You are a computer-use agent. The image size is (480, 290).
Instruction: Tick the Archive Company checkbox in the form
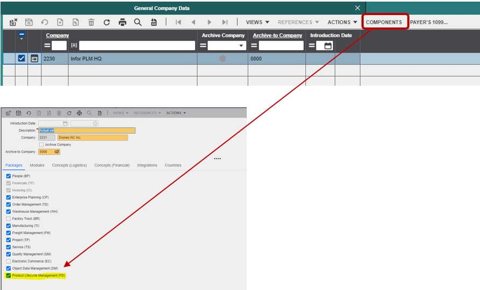pos(41,144)
